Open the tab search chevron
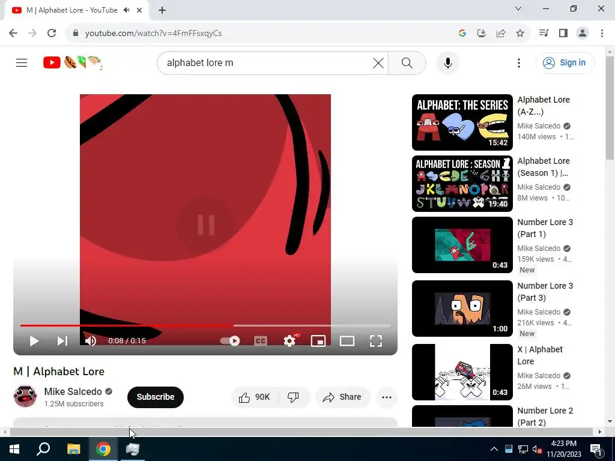Screen dimensions: 615x461 click(518, 8)
